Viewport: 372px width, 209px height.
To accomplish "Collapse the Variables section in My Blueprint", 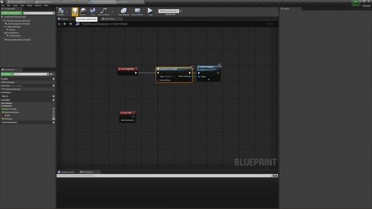I will point(1,100).
